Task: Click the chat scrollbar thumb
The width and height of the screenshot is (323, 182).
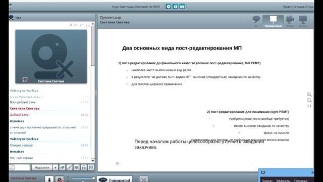Action: [93, 46]
